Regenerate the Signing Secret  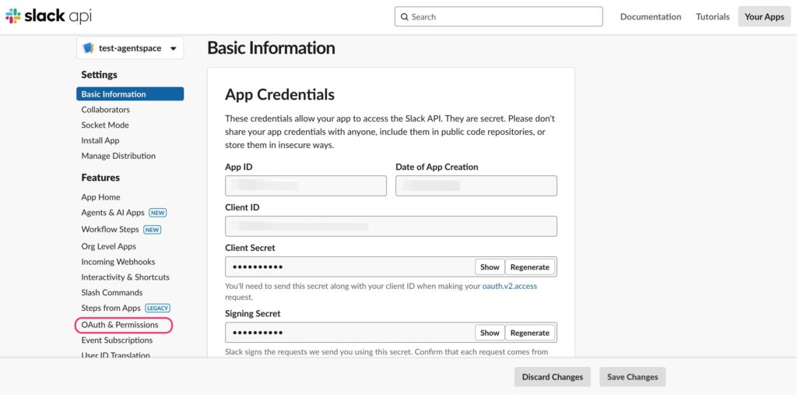pos(530,333)
